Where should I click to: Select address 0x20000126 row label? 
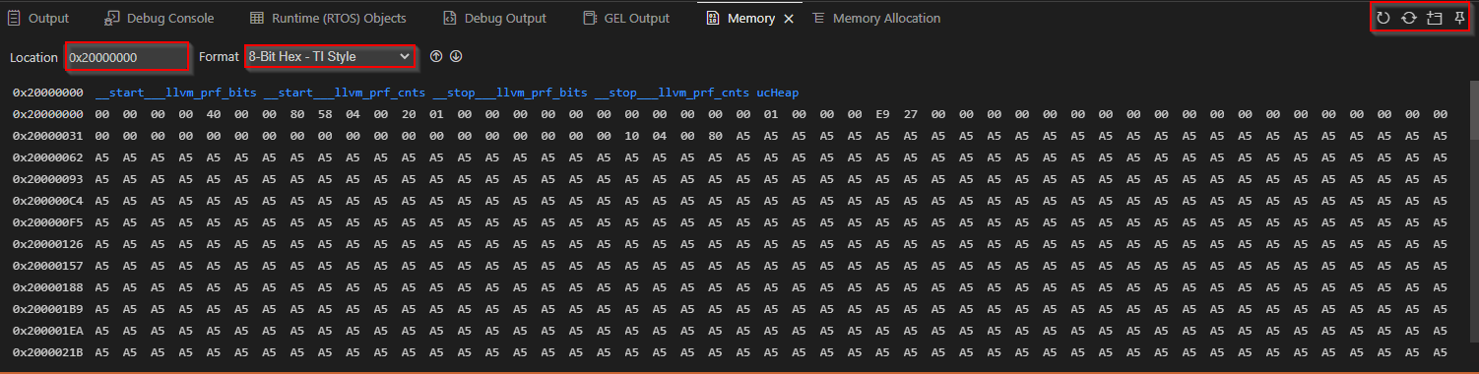[x=47, y=244]
